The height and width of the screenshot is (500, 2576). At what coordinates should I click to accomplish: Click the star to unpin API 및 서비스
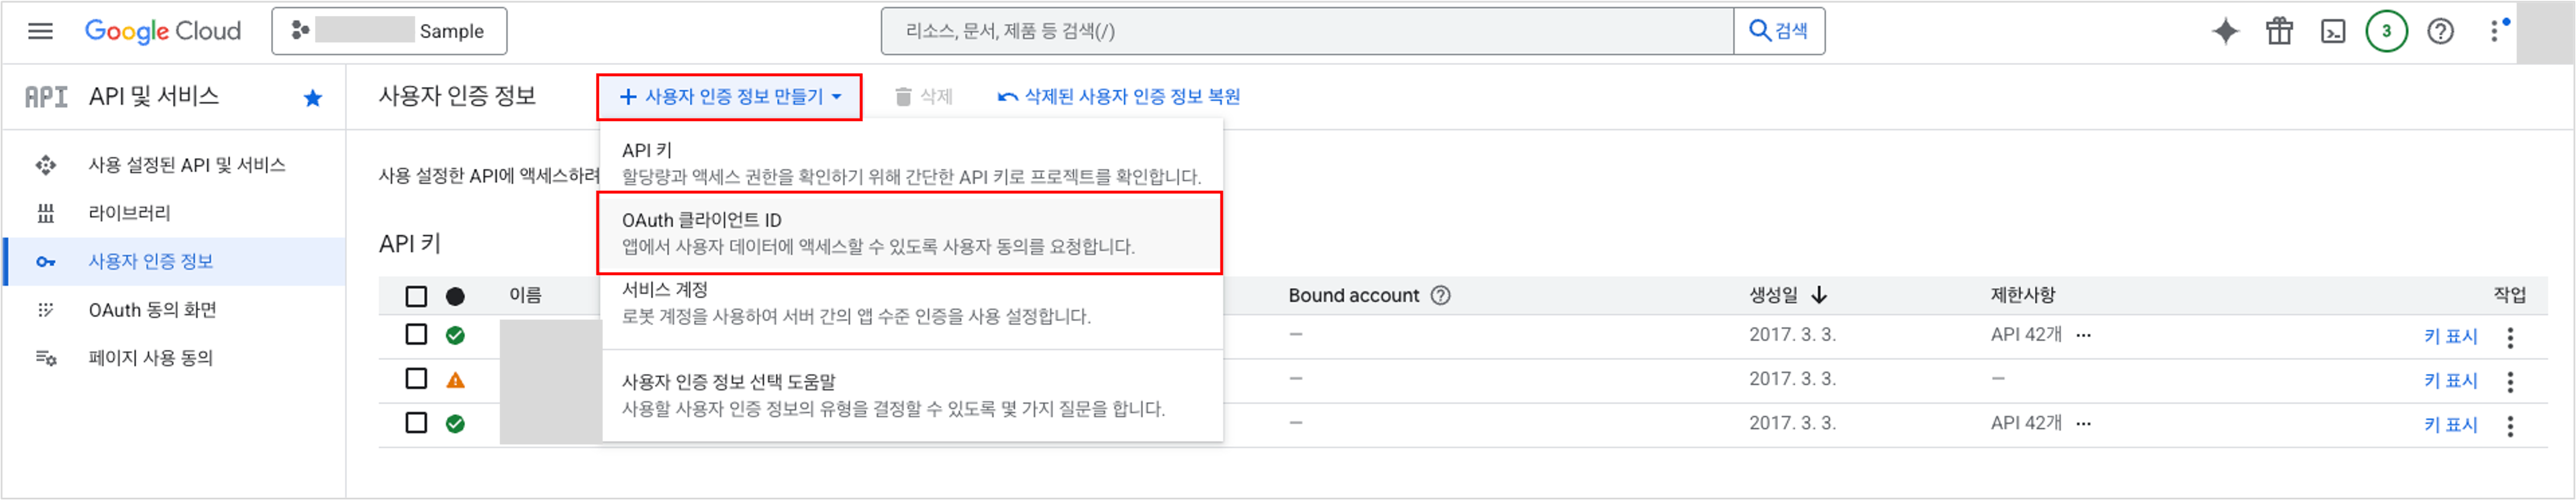[x=313, y=97]
